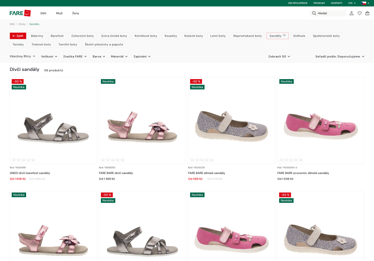Open the B2B Spolupráce link
Viewport: 374px width, 261px height.
[x=297, y=3]
